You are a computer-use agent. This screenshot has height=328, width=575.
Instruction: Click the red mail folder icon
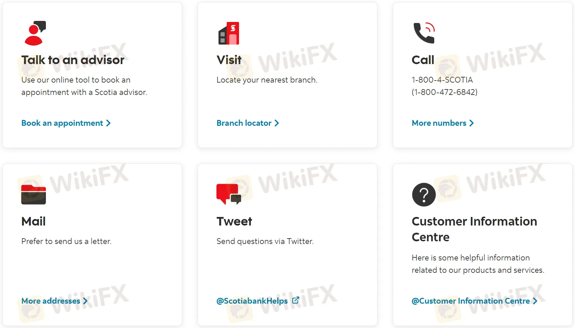coord(34,194)
